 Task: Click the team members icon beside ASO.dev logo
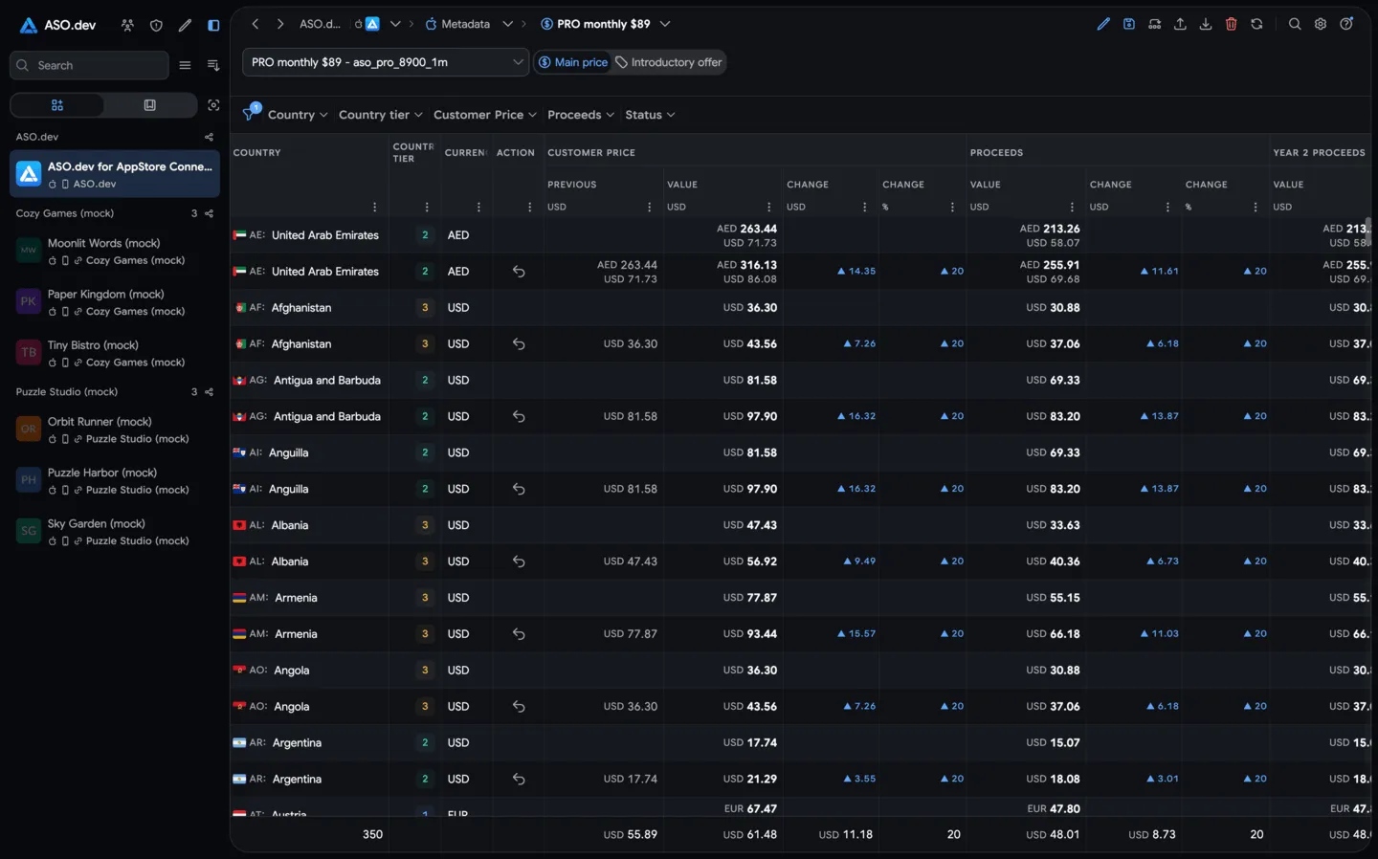[x=127, y=26]
